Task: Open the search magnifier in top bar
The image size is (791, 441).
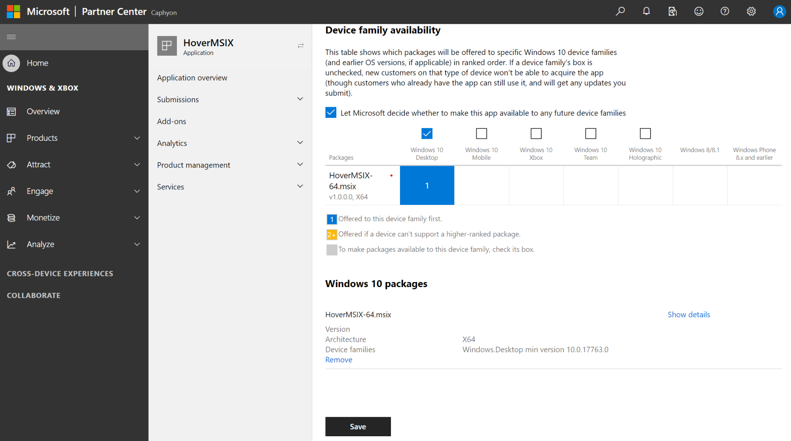Action: coord(620,11)
